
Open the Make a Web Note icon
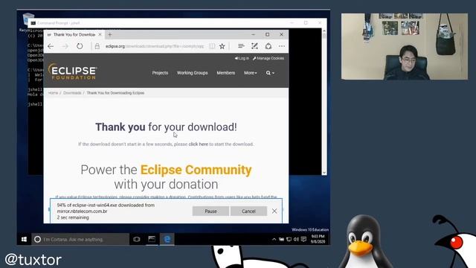click(x=254, y=46)
